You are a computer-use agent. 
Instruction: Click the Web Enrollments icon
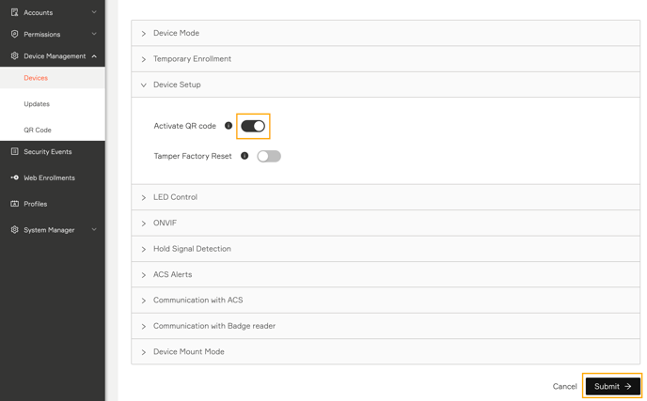coord(14,177)
